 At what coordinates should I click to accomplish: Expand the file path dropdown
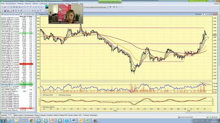click(x=108, y=7)
